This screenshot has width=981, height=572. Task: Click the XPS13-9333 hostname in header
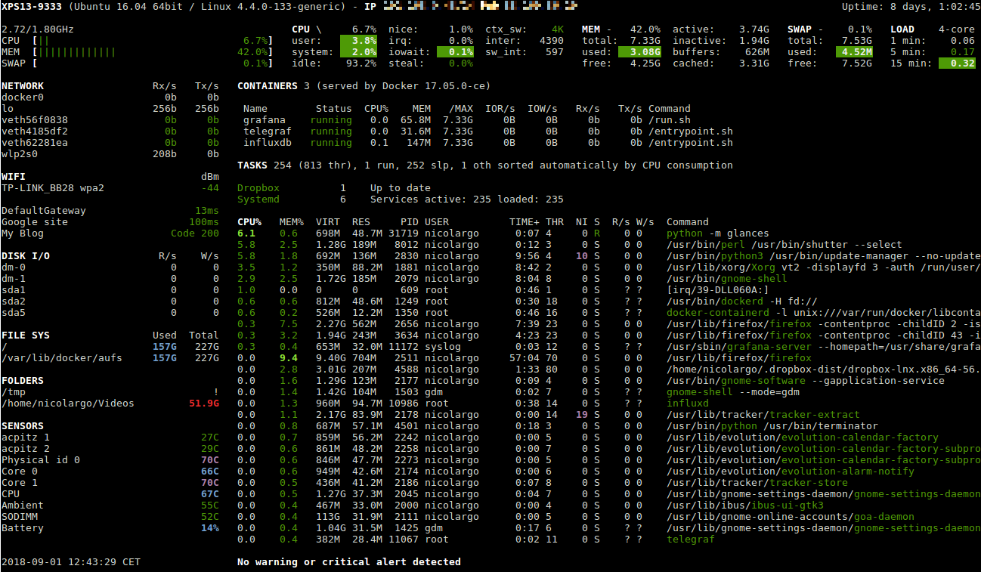point(32,7)
